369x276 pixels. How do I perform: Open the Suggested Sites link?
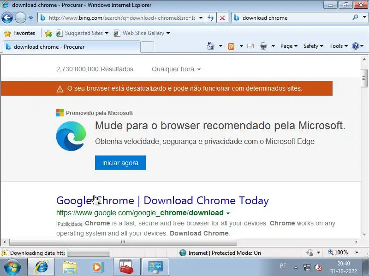point(82,33)
